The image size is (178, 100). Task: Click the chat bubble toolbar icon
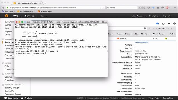162,7
